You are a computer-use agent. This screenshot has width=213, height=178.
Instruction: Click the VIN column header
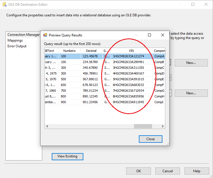pos(131,51)
